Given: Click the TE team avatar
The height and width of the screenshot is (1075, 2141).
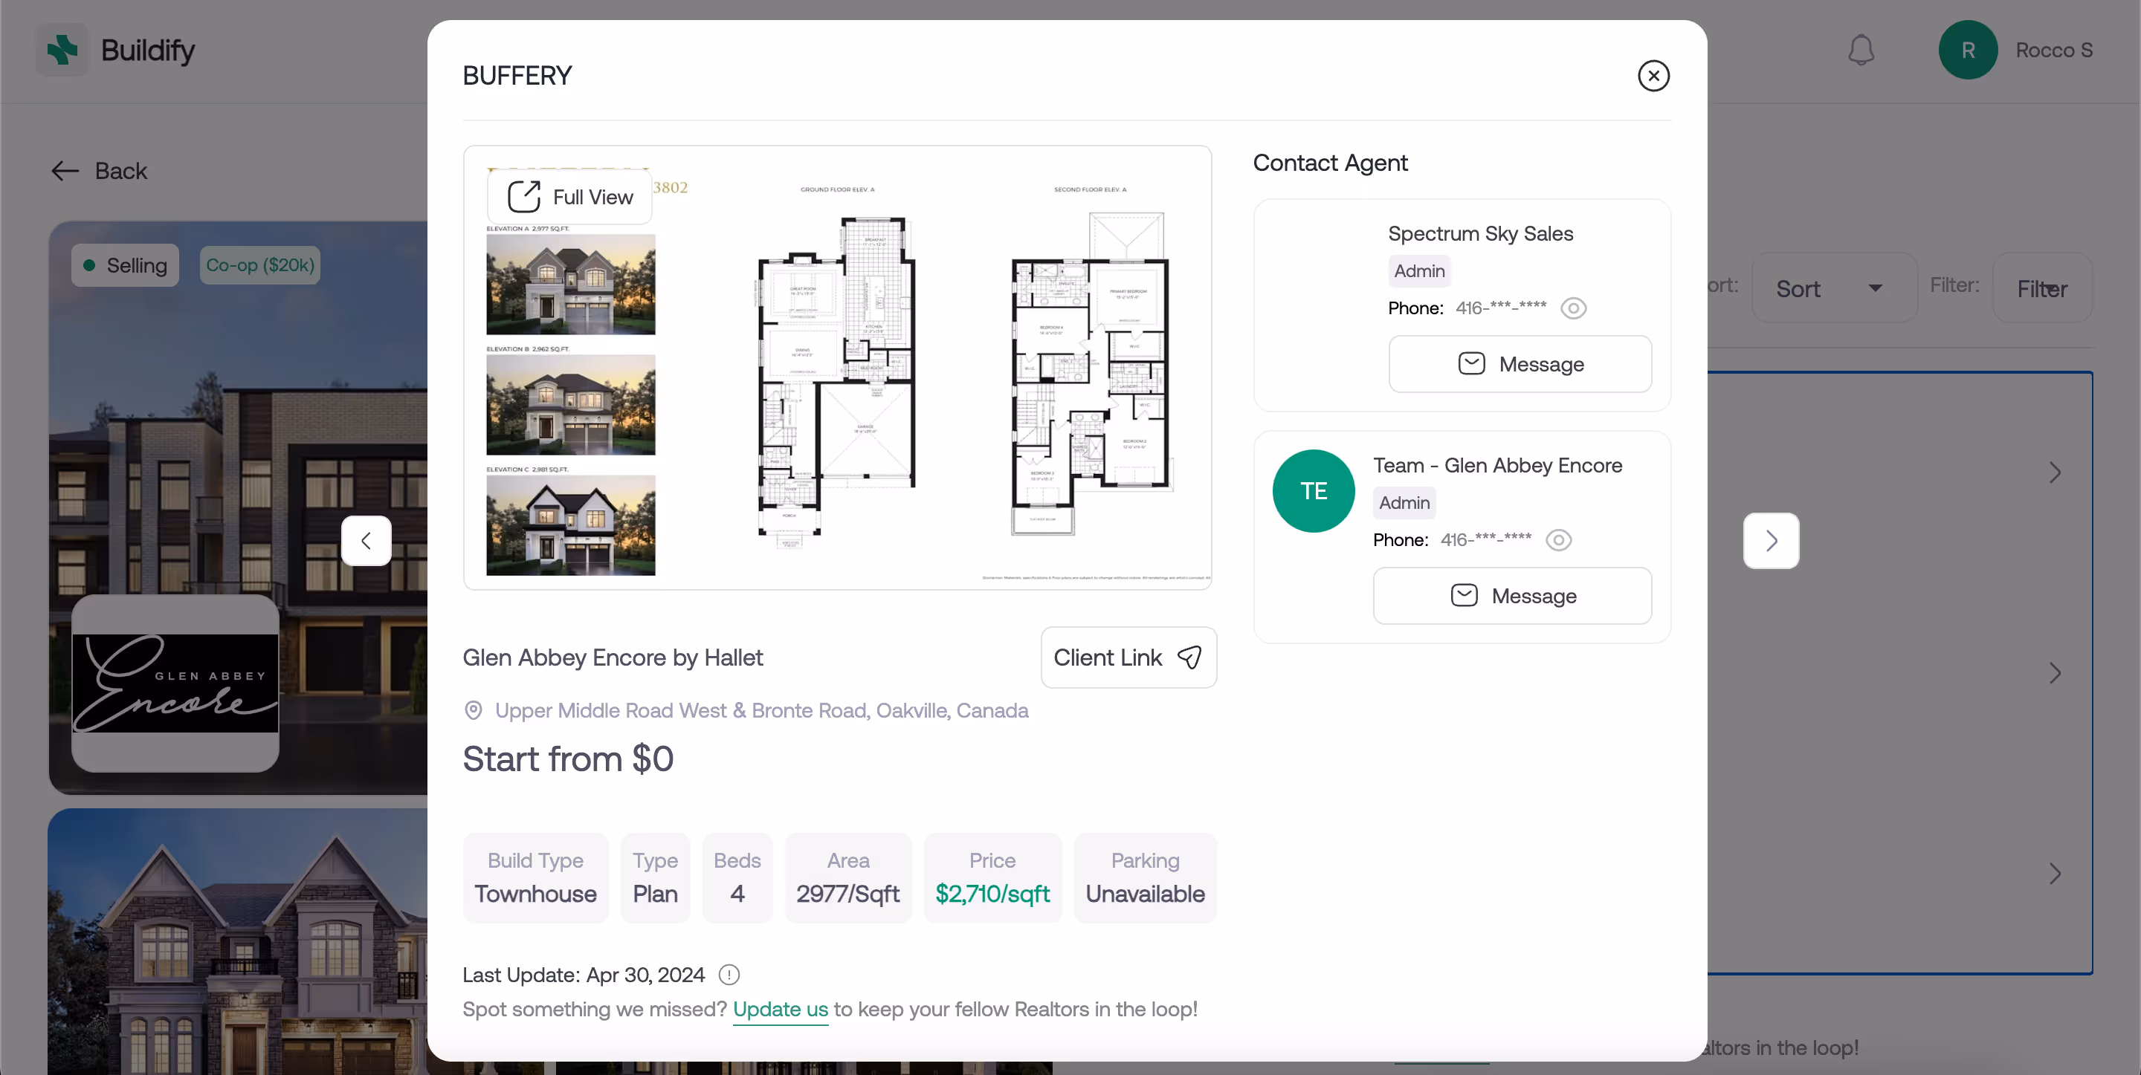Looking at the screenshot, I should tap(1313, 491).
